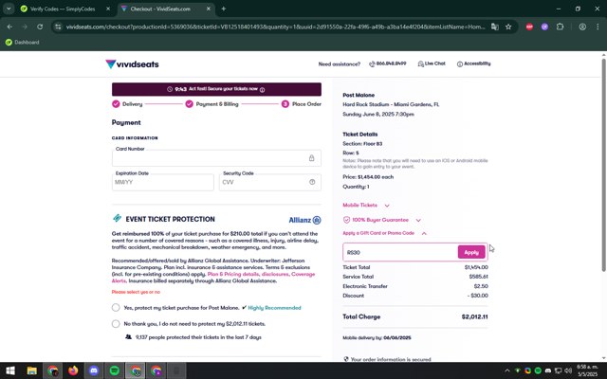Viewport: 607px width, 379px height.
Task: Click the Vivid Seats logo
Action: pos(134,64)
